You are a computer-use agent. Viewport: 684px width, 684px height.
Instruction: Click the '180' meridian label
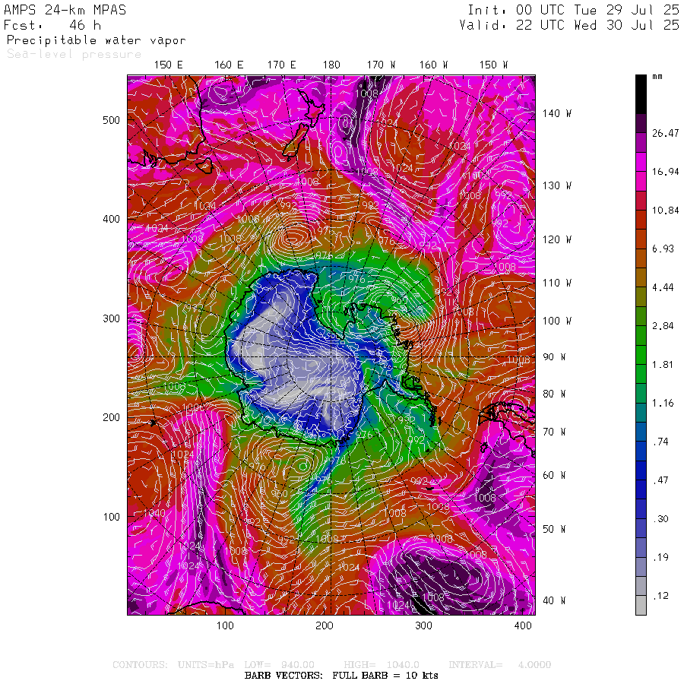(x=331, y=65)
